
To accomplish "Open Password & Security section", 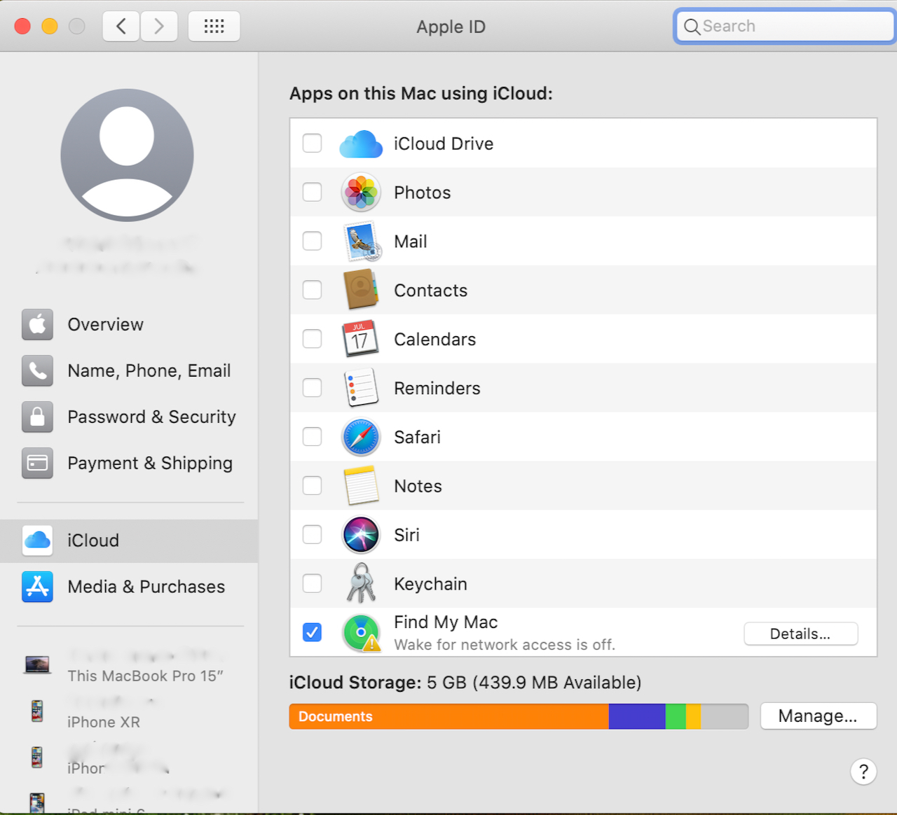I will (x=129, y=417).
